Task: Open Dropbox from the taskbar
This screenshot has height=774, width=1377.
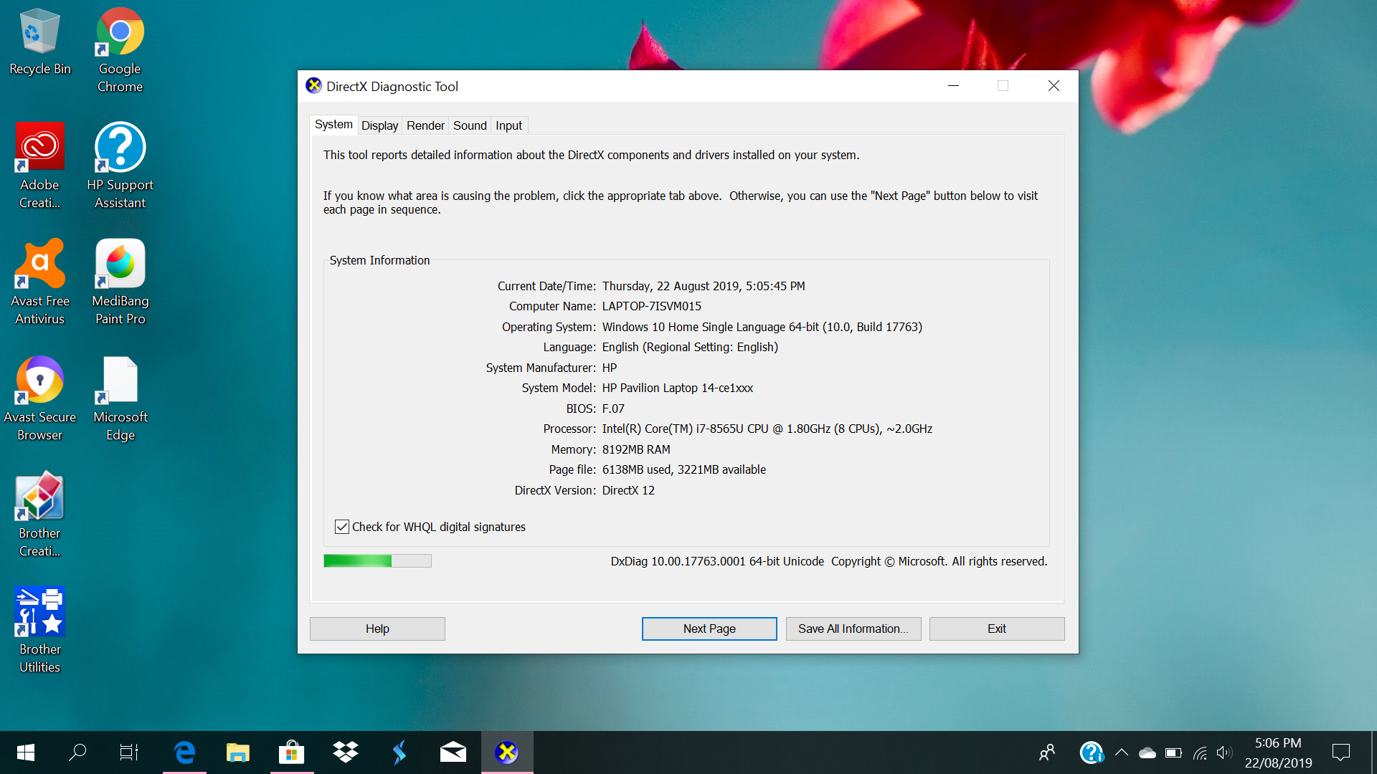Action: [x=346, y=752]
